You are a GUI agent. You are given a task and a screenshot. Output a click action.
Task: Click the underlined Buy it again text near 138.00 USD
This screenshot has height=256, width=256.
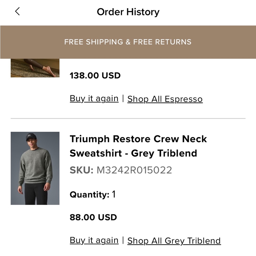coord(94,98)
